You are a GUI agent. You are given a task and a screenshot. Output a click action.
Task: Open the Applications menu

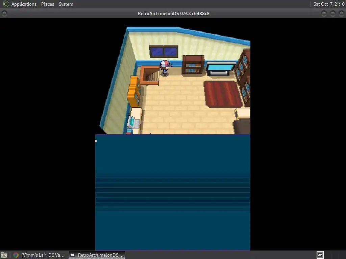(x=24, y=4)
